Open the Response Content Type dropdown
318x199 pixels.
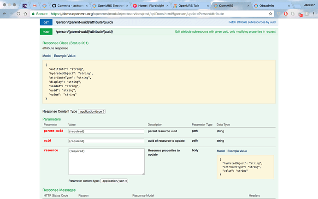[x=92, y=111]
